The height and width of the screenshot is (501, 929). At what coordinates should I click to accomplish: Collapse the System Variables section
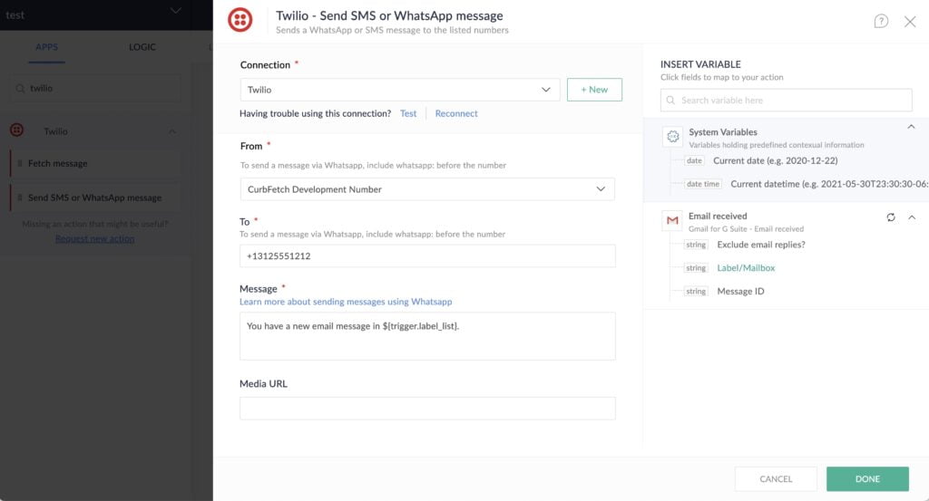pyautogui.click(x=911, y=127)
